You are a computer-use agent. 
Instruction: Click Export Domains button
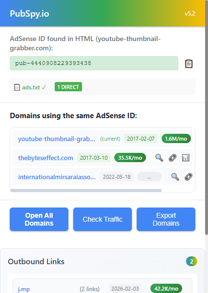(x=166, y=219)
